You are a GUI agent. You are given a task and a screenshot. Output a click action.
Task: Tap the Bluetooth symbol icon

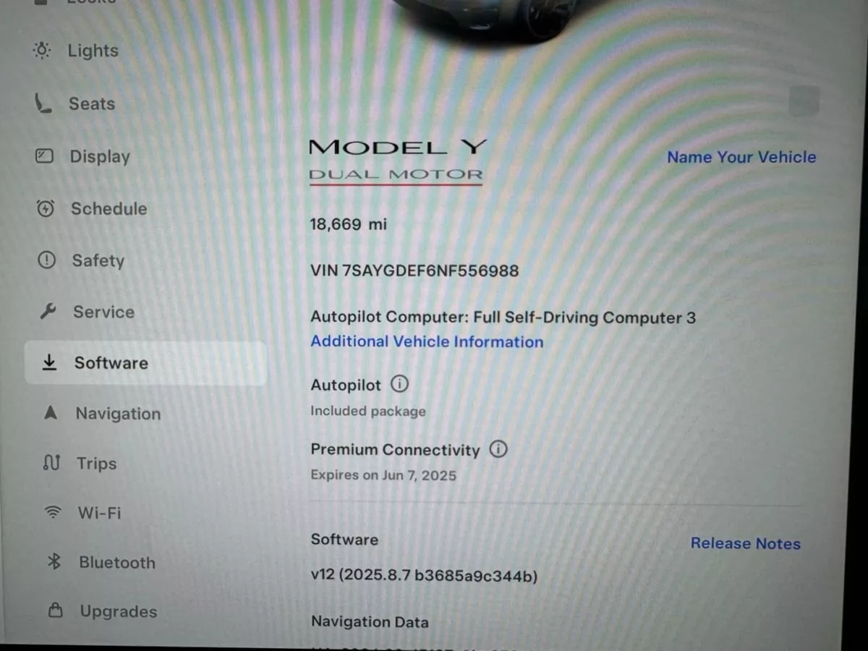(54, 562)
